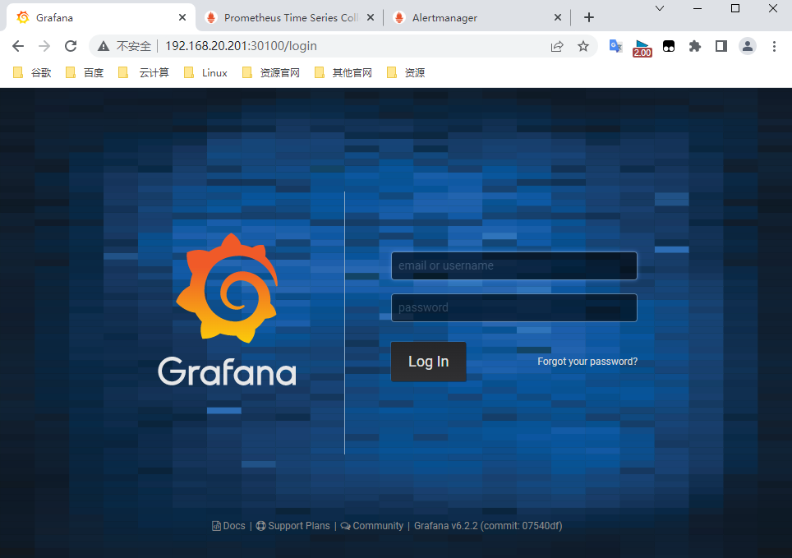Follow the Forgot your password link

587,362
